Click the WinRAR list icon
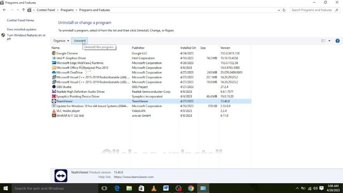 coord(54,116)
